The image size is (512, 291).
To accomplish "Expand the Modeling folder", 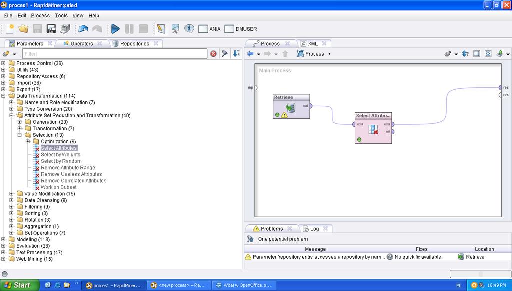I will [3, 239].
